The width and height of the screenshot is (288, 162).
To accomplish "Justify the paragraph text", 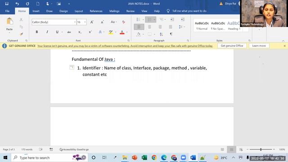I will click(171, 27).
